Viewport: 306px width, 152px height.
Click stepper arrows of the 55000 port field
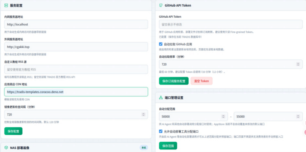pyautogui.click(x=298, y=117)
